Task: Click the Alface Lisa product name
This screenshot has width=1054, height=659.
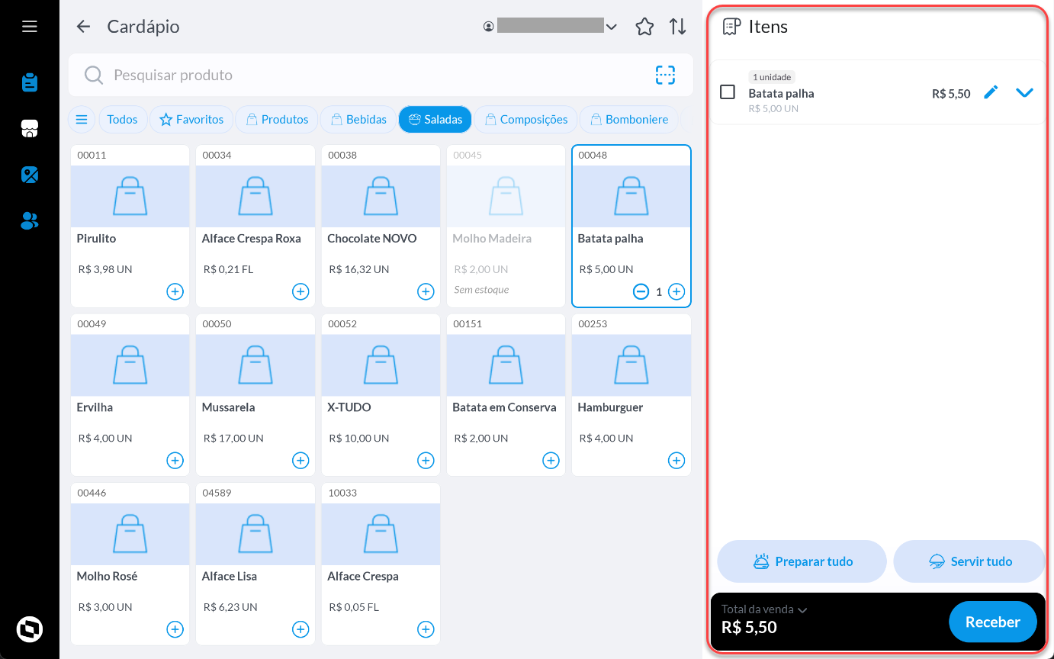Action: pyautogui.click(x=230, y=577)
